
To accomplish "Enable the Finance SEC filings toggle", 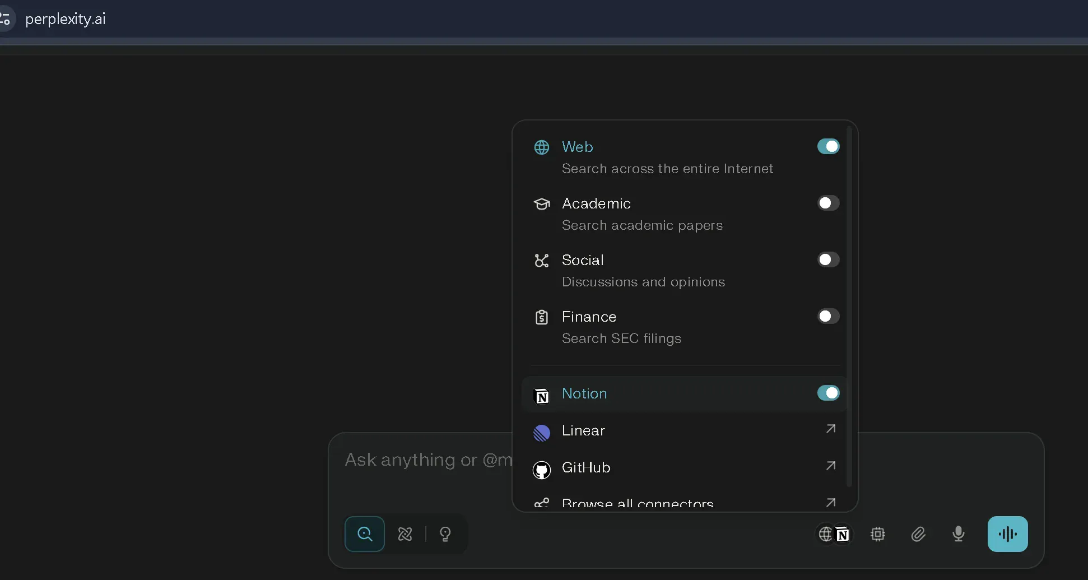I will pos(828,316).
